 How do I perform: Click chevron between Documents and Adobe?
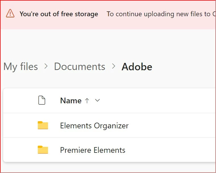coord(114,67)
